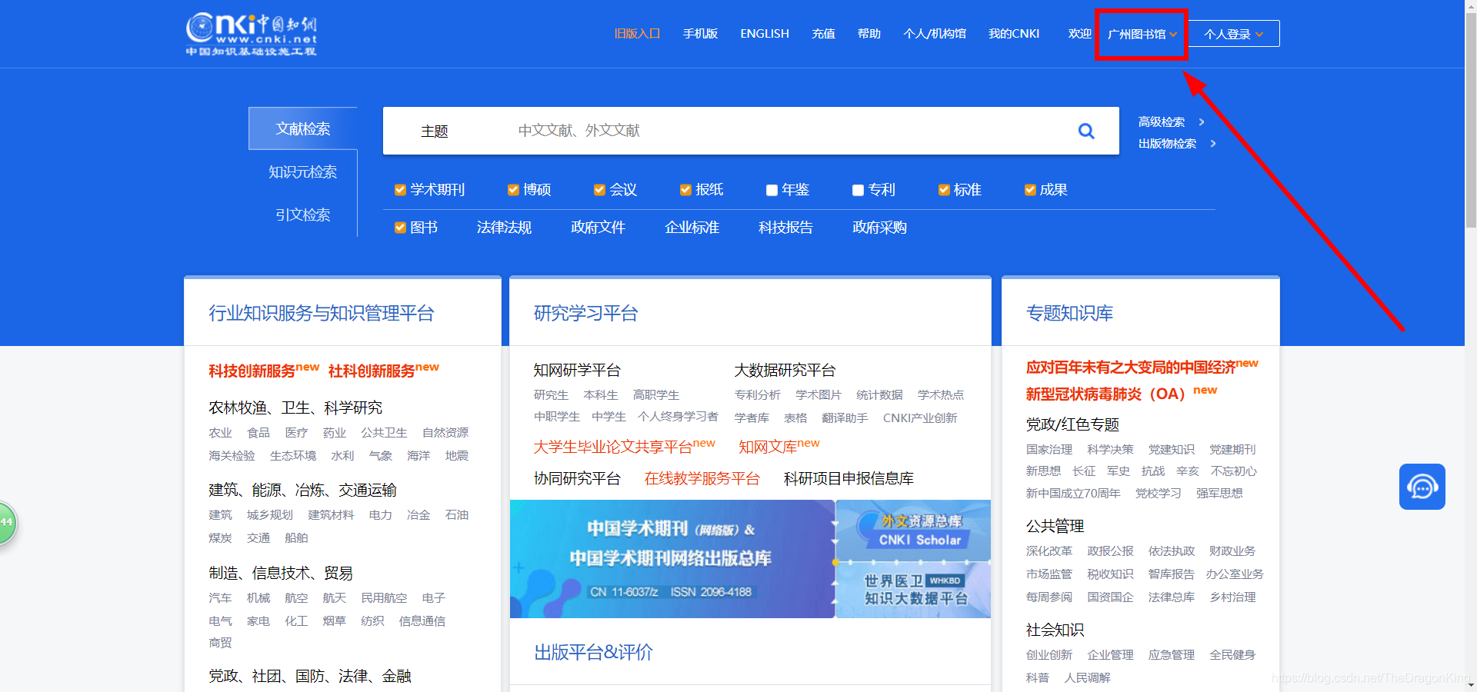The height and width of the screenshot is (692, 1477).
Task: Select the 法律法规 resource type
Action: click(x=504, y=228)
